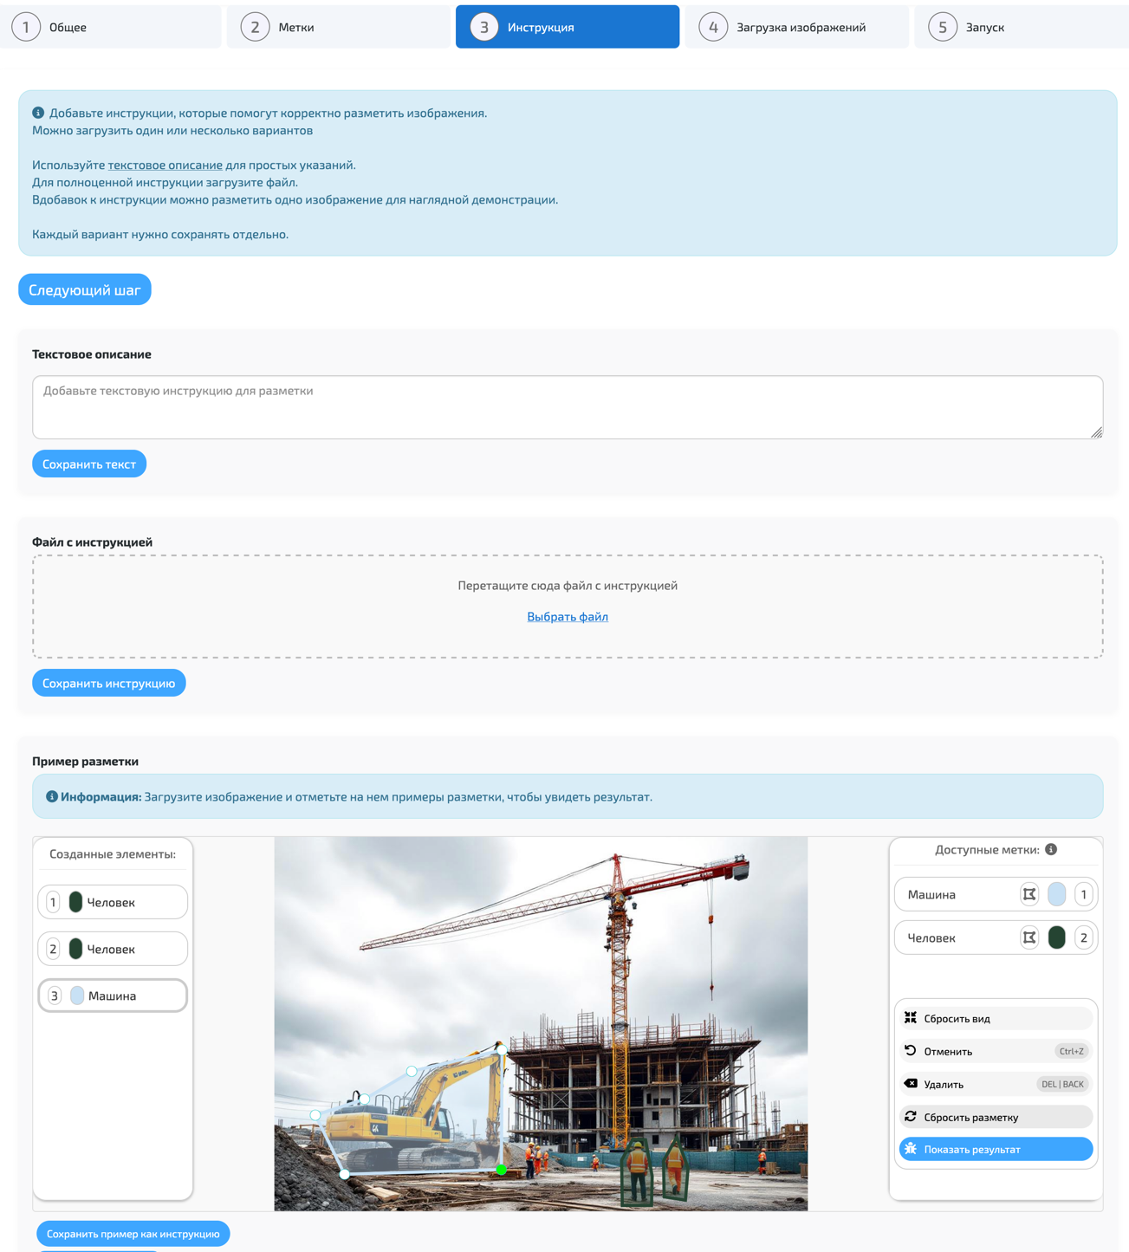Click info icon beside Доступные метки
1129x1252 pixels.
tap(1051, 849)
